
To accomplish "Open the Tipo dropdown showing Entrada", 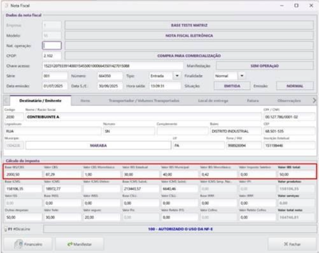I will (x=177, y=76).
